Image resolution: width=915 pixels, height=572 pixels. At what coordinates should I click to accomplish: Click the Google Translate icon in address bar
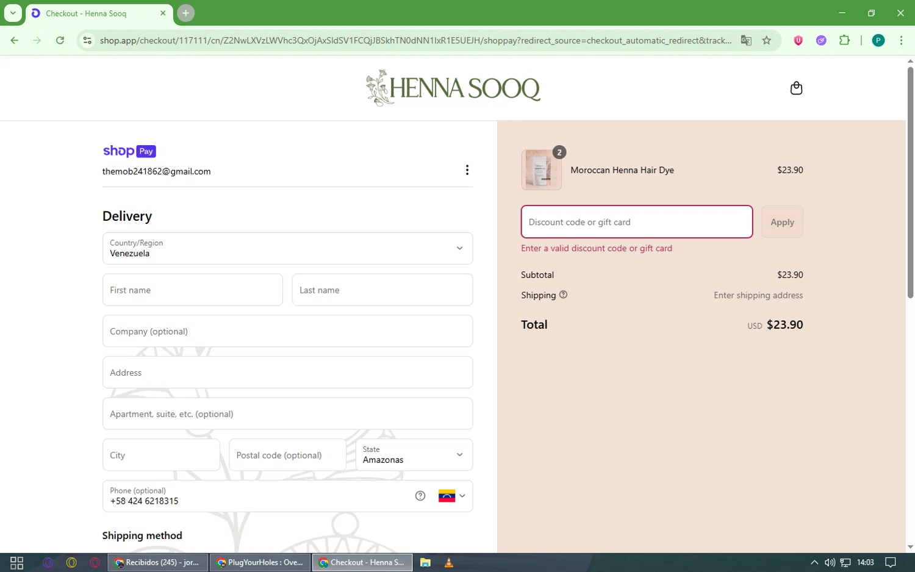click(x=745, y=40)
